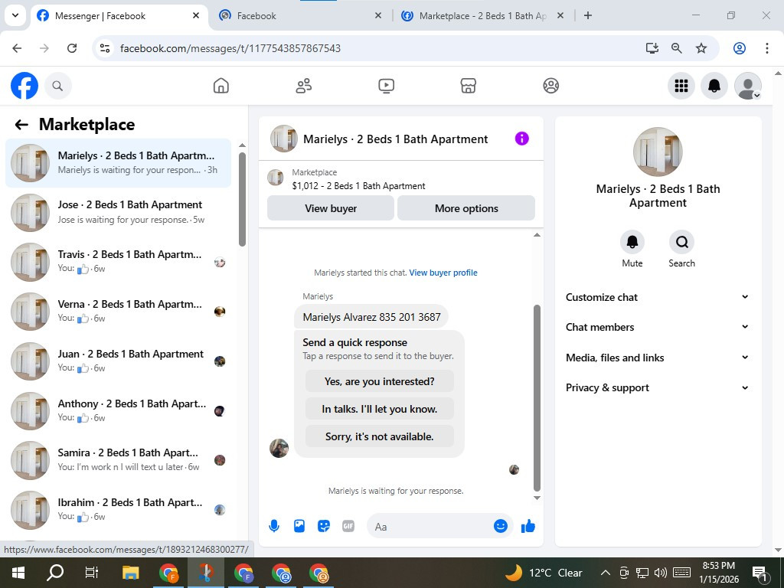The width and height of the screenshot is (784, 588).
Task: Open the Juan conversation in the list
Action: click(119, 361)
